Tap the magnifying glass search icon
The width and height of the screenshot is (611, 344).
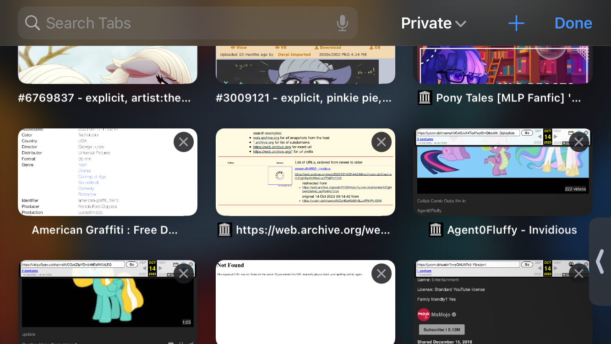[x=33, y=23]
